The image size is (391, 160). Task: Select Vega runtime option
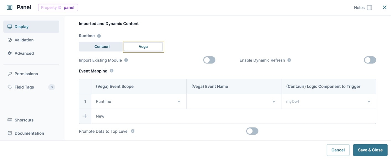(x=143, y=47)
